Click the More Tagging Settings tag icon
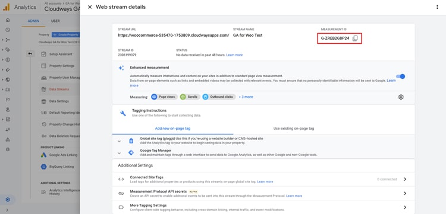Image resolution: width=446 pixels, height=214 pixels. coord(121,207)
